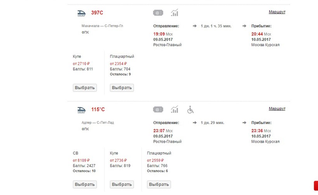Click the train icon beside 397С
The width and height of the screenshot is (318, 195).
coord(81,13)
